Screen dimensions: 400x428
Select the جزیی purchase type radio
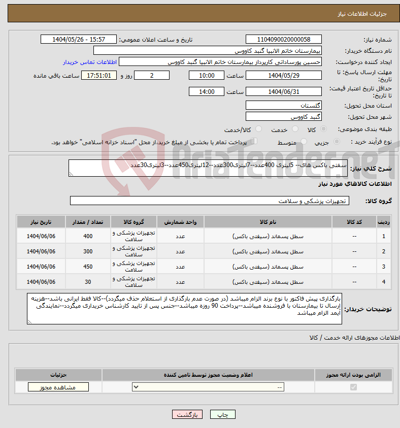click(x=337, y=141)
